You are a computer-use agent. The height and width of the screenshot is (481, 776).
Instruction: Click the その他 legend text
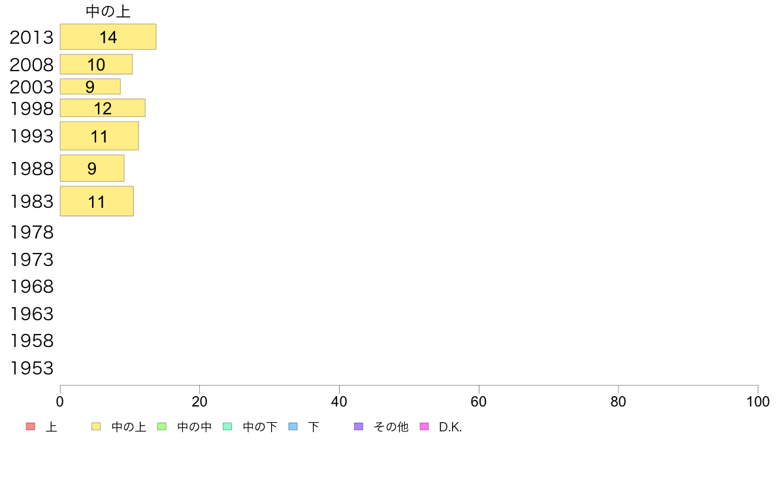tap(391, 427)
